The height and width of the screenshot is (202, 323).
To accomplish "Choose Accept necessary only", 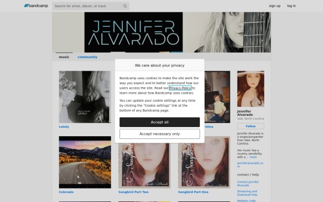I will click(x=159, y=134).
